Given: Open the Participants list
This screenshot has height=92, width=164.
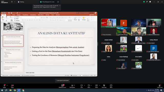Looking at the screenshot, I should point(72,86).
